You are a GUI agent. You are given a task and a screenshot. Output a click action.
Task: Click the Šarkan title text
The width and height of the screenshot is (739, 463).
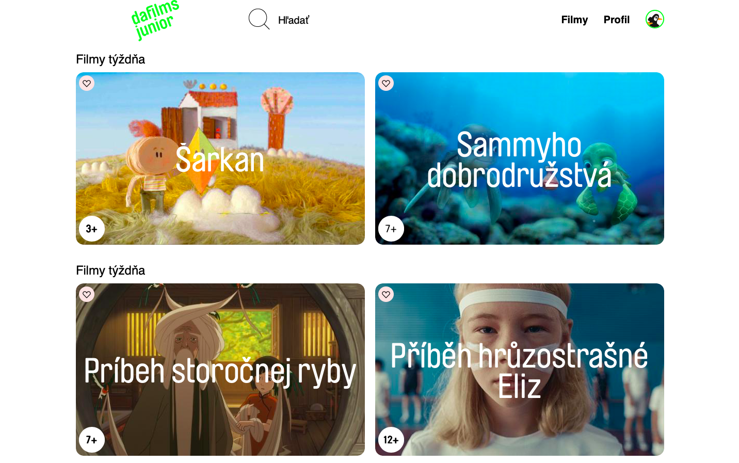click(220, 159)
